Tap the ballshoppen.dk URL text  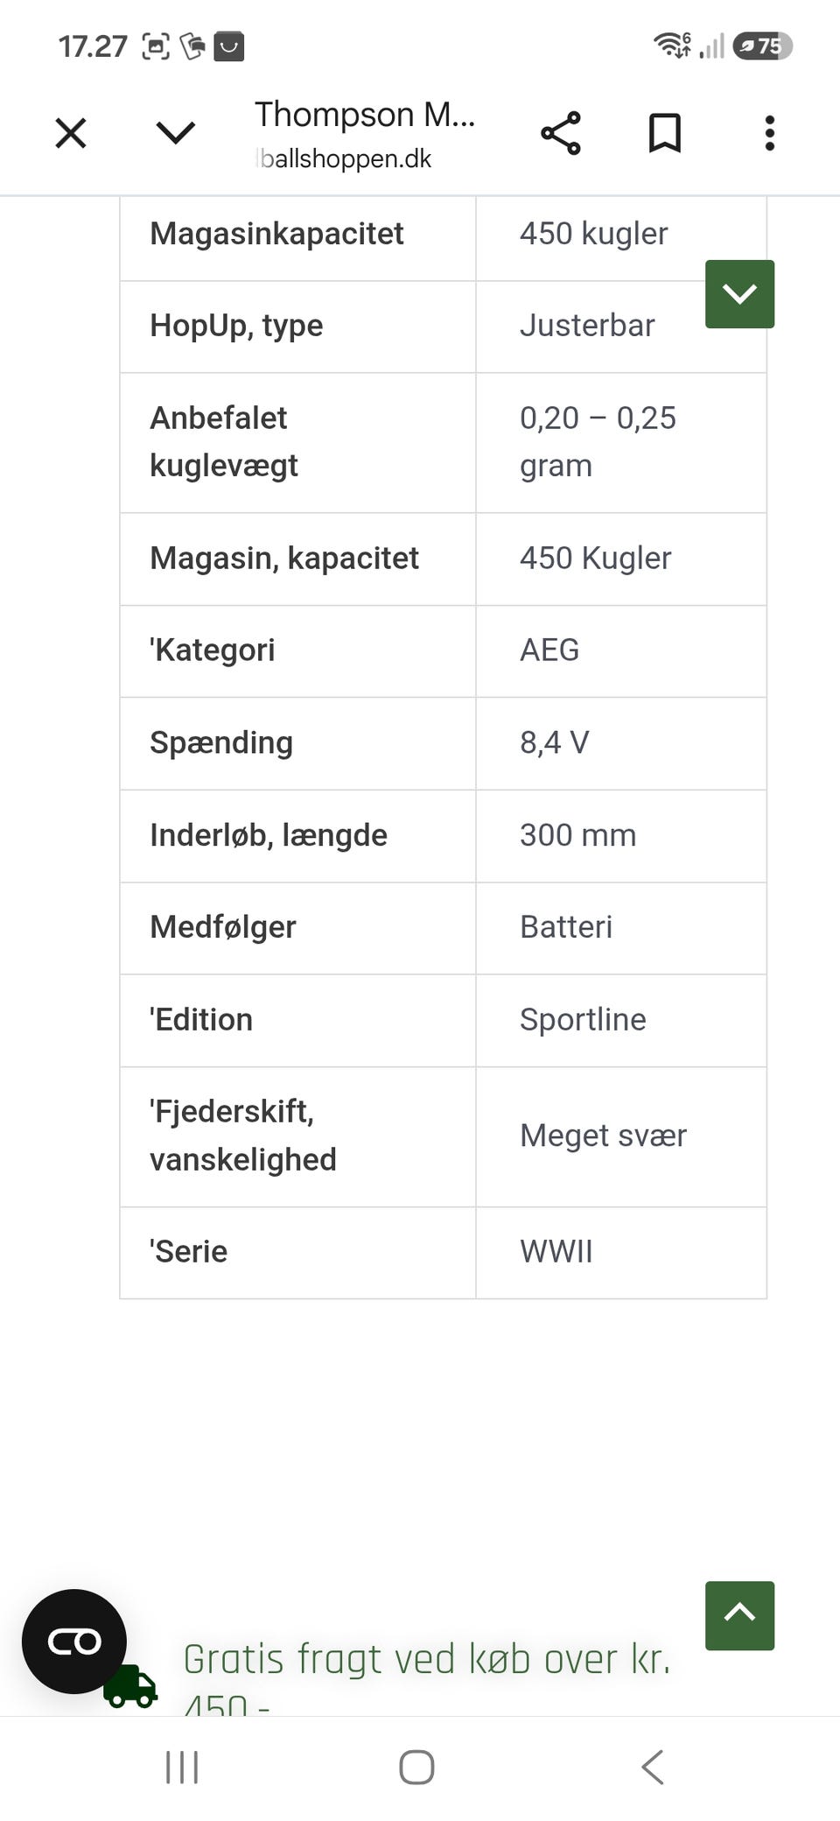(x=345, y=158)
